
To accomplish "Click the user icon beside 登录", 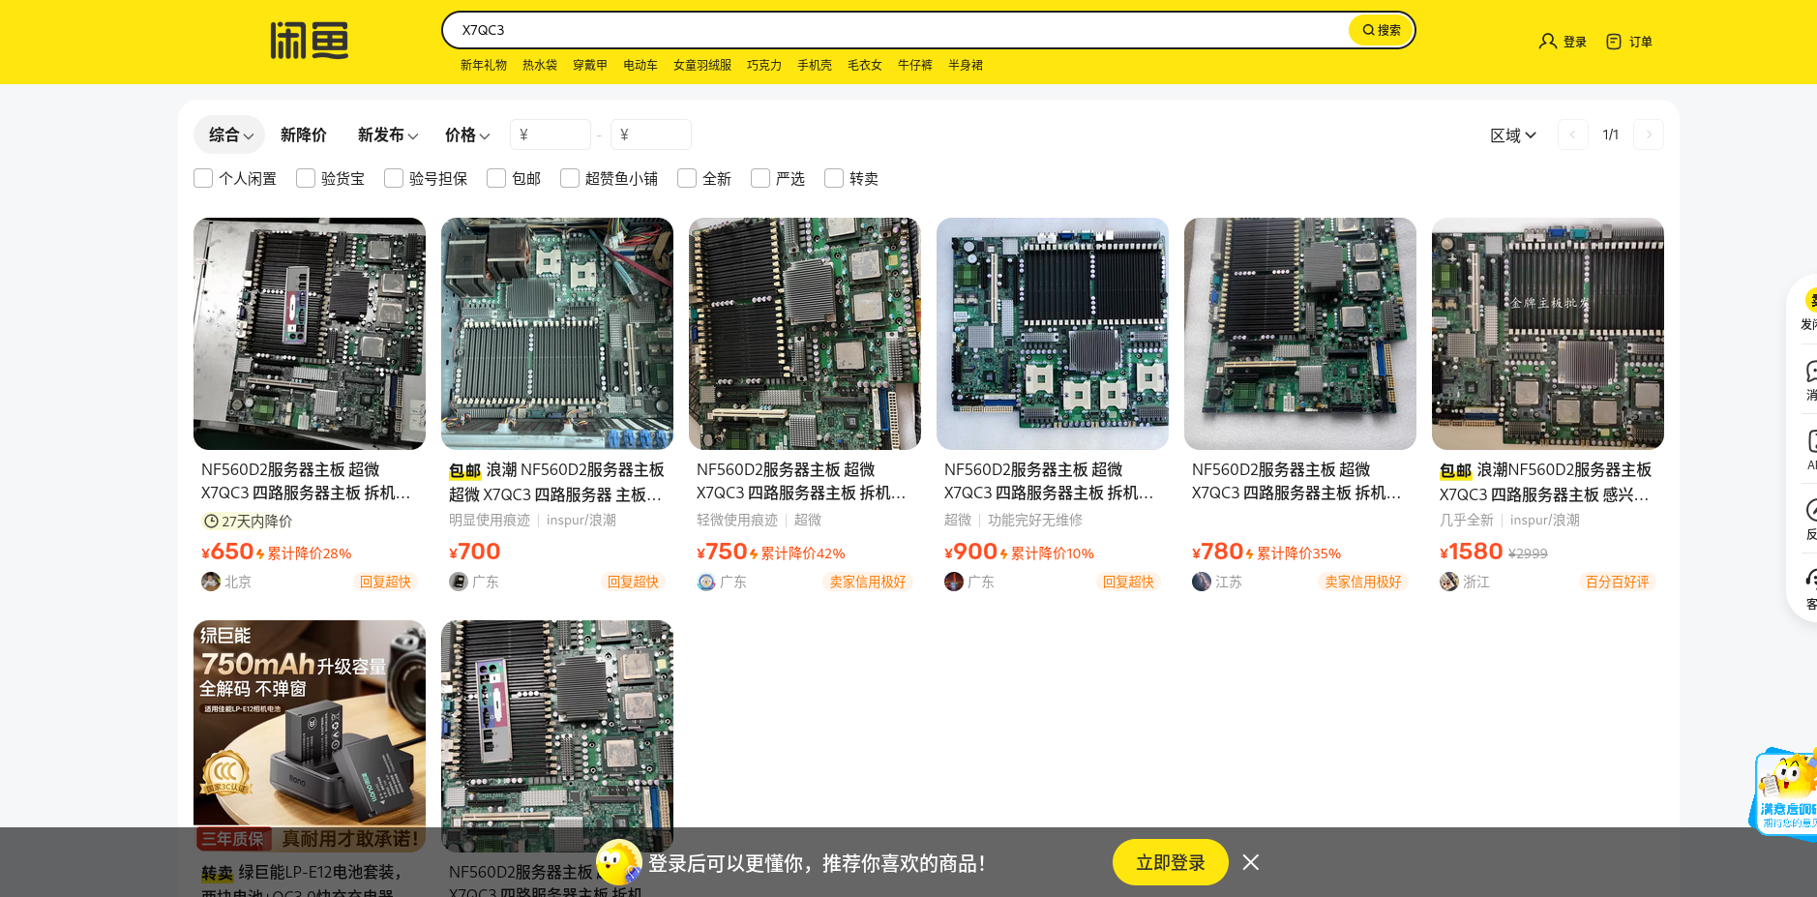I will click(x=1547, y=42).
